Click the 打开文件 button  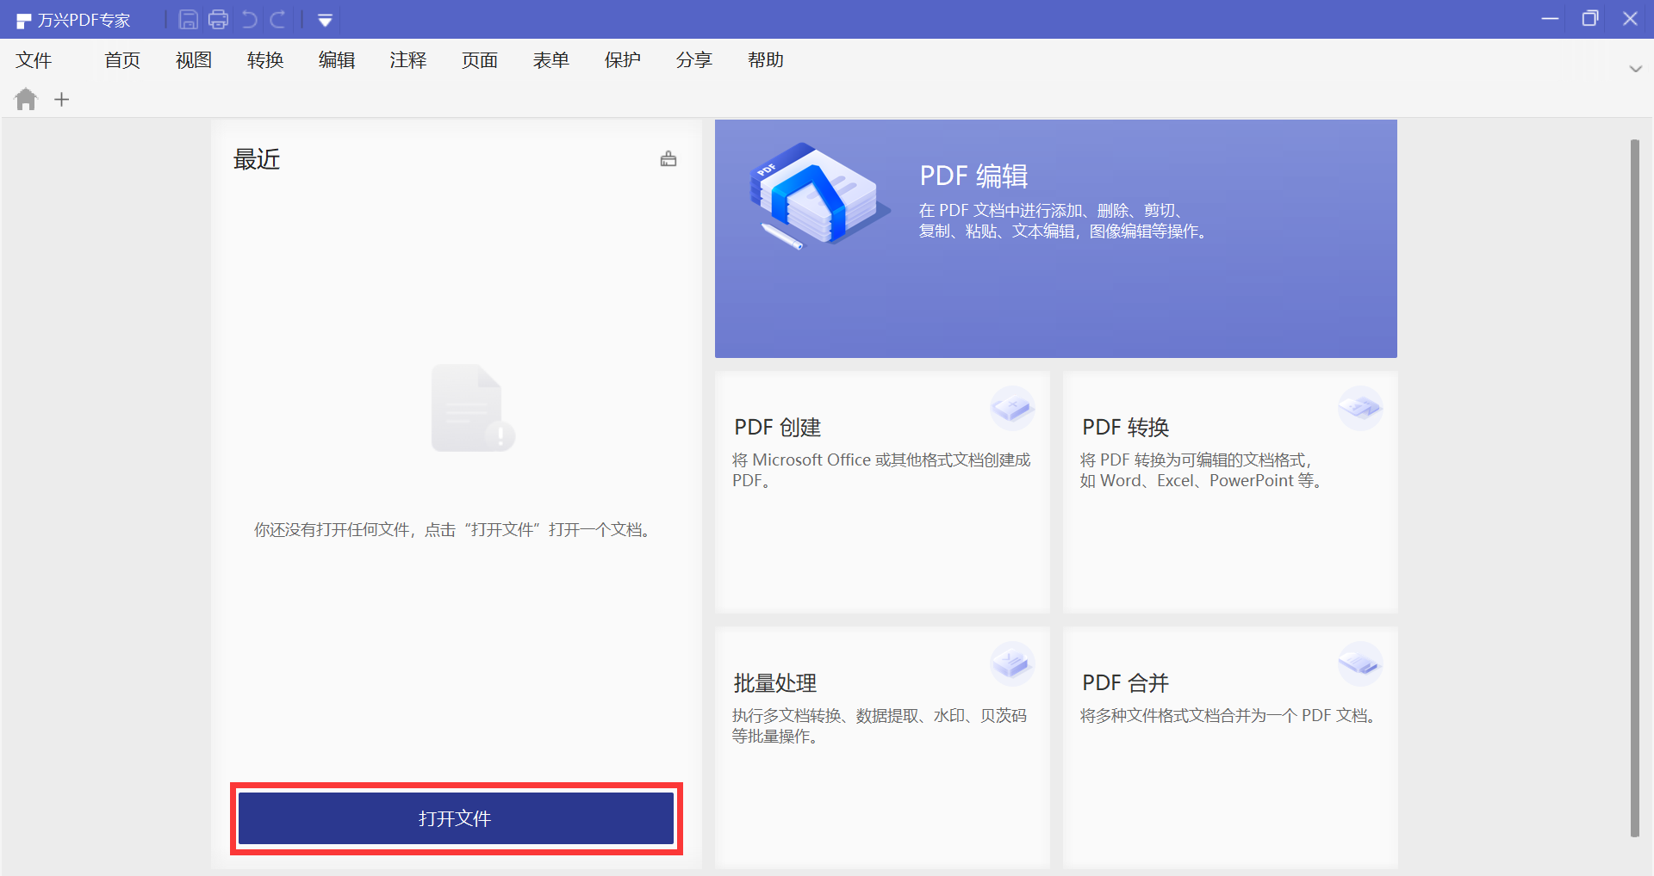(455, 818)
